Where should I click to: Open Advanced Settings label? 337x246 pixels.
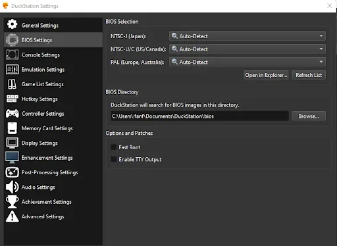(43, 216)
